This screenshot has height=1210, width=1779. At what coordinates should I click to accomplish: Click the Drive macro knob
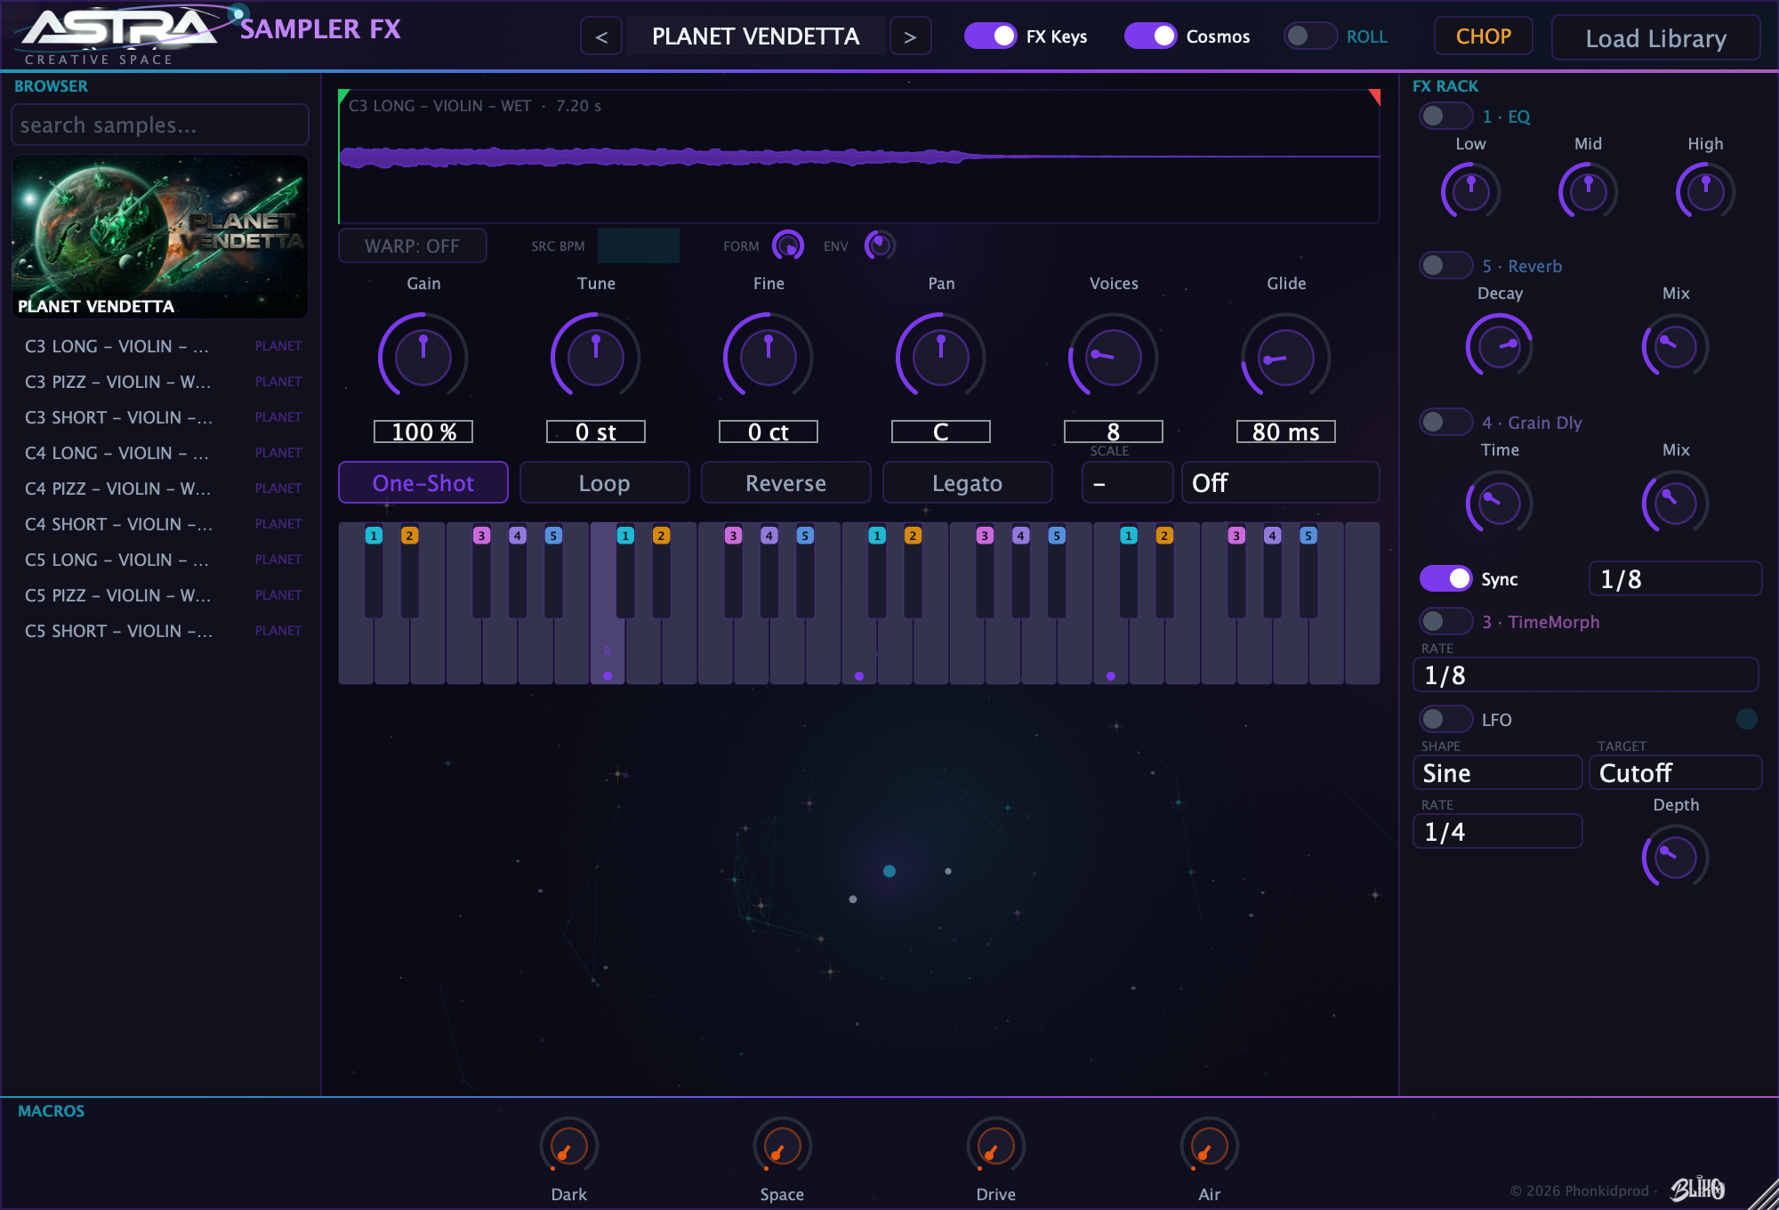(996, 1146)
